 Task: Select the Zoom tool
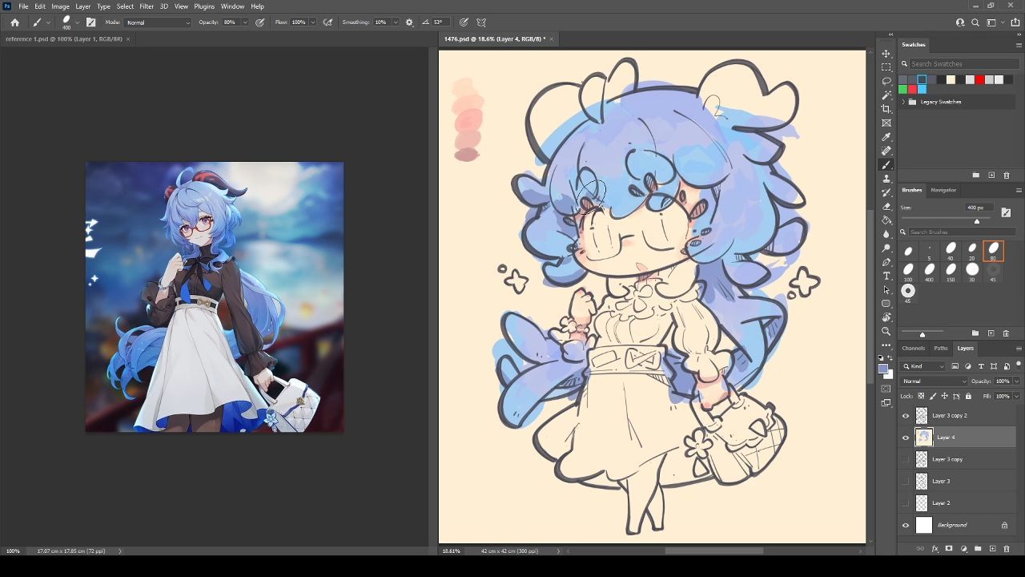coord(886,331)
